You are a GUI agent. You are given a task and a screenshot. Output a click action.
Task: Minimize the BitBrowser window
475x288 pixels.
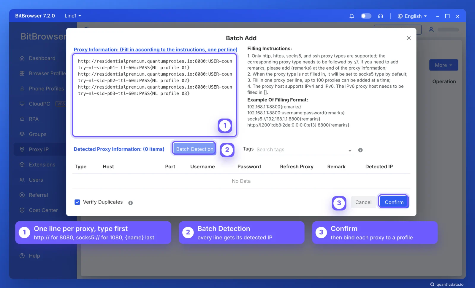coord(437,16)
